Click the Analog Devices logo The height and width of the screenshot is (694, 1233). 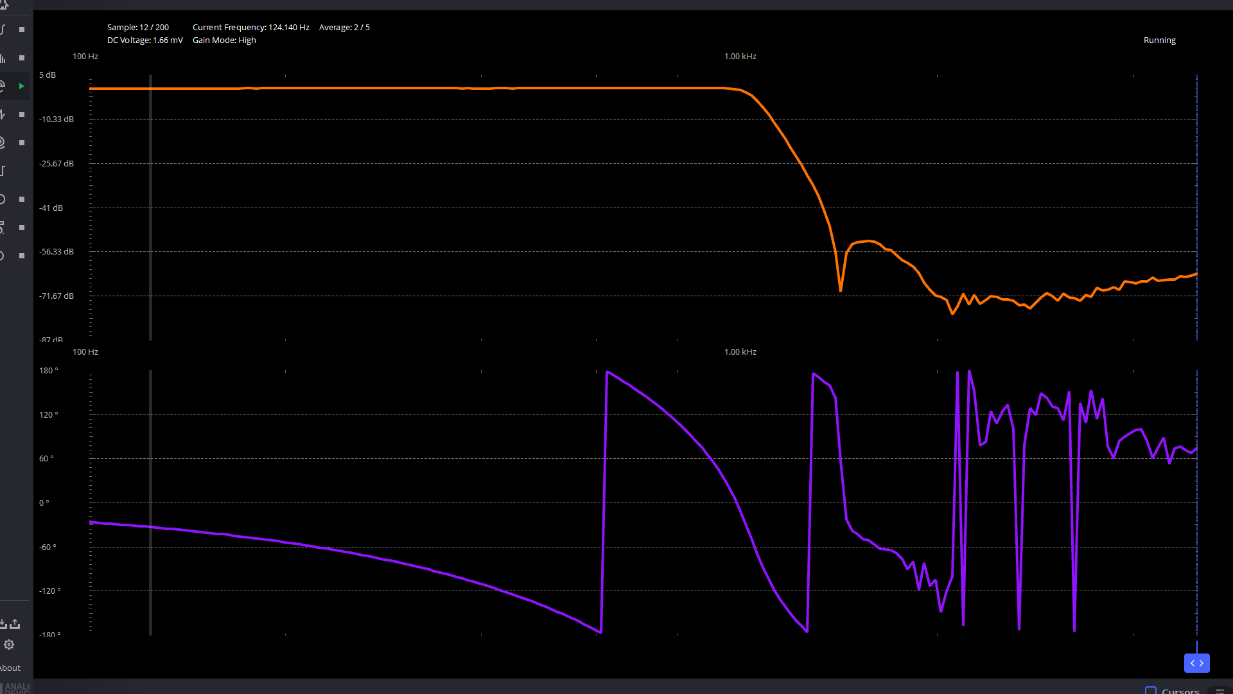pyautogui.click(x=15, y=688)
